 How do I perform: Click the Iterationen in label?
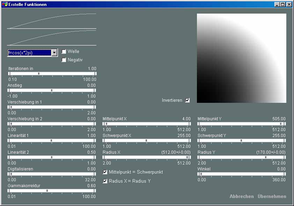click(x=21, y=69)
